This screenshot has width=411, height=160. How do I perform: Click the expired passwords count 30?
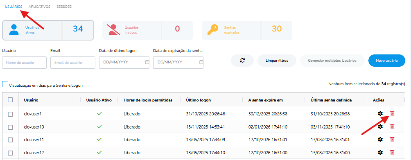pos(277,29)
